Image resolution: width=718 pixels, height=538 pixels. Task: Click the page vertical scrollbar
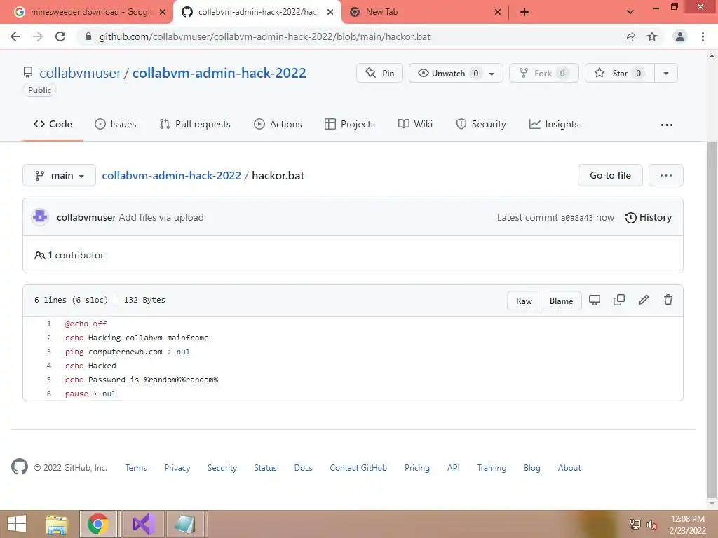point(712,320)
